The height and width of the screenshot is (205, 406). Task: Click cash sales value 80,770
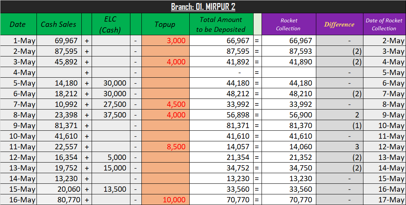point(59,200)
